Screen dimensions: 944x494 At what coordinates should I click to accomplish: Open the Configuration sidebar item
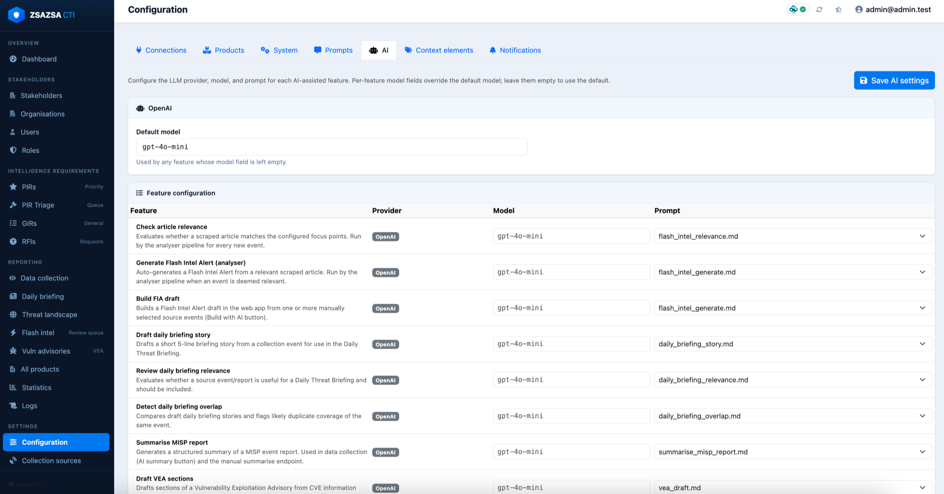click(x=56, y=442)
